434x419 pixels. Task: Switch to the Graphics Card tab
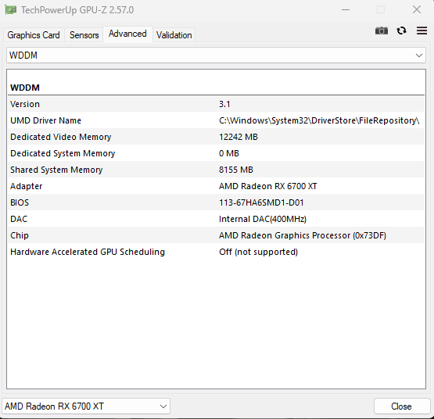(34, 35)
